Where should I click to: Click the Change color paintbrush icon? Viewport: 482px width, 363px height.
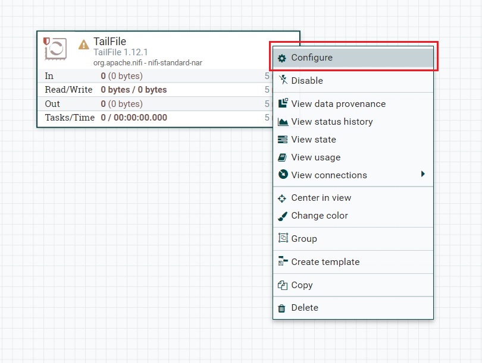click(283, 216)
